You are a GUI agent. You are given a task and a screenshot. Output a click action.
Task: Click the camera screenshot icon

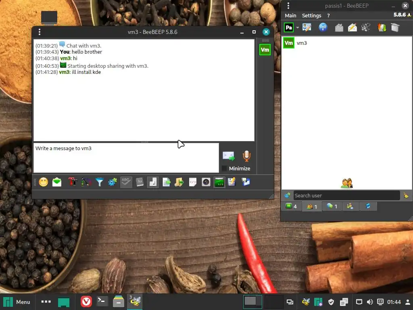coord(206,182)
